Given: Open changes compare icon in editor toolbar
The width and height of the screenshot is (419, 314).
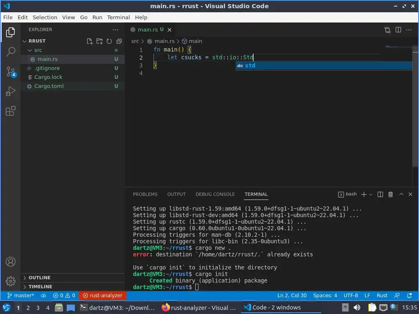Looking at the screenshot, I should point(387,30).
